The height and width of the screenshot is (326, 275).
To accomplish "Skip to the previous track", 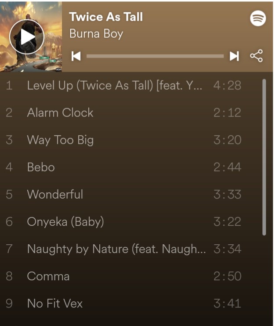I will click(x=76, y=56).
